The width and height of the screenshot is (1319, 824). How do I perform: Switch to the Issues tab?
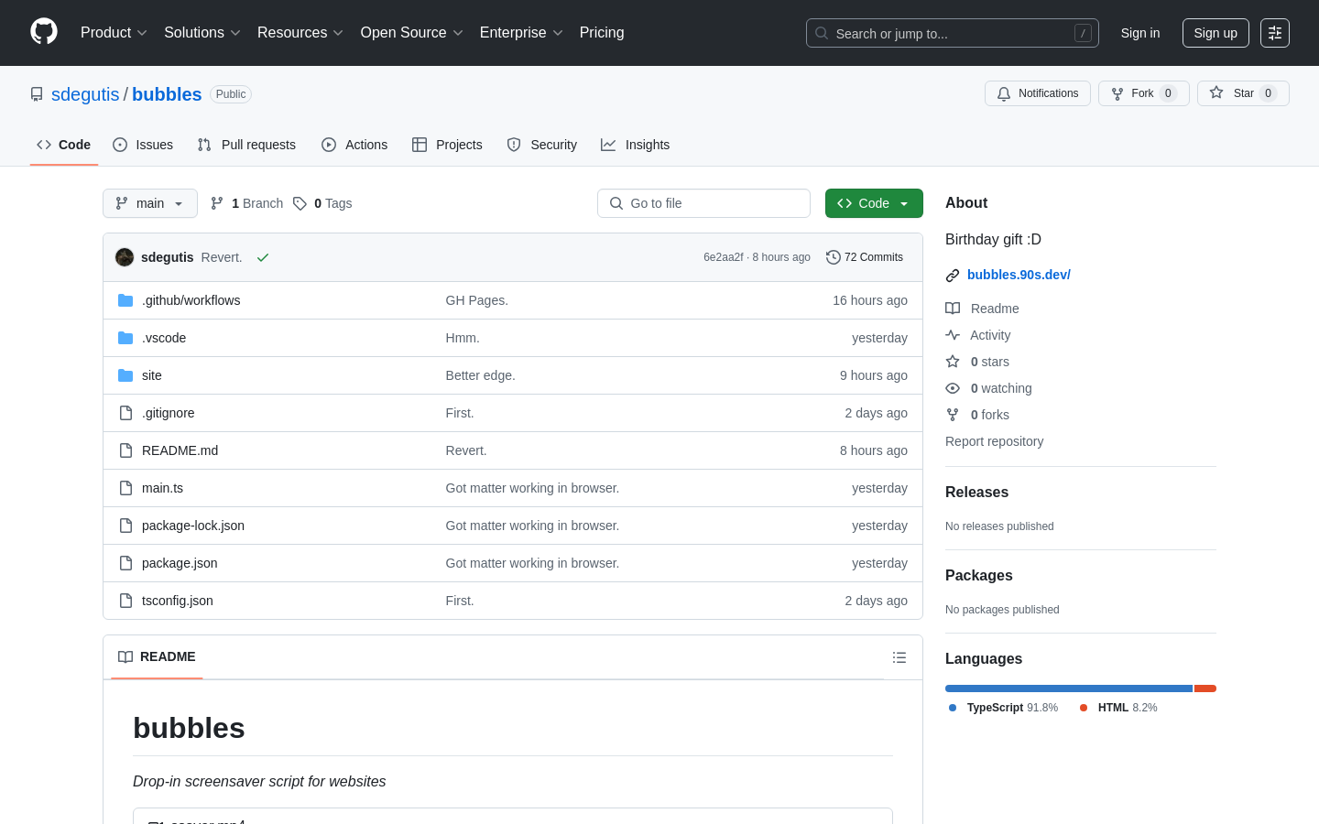[143, 145]
